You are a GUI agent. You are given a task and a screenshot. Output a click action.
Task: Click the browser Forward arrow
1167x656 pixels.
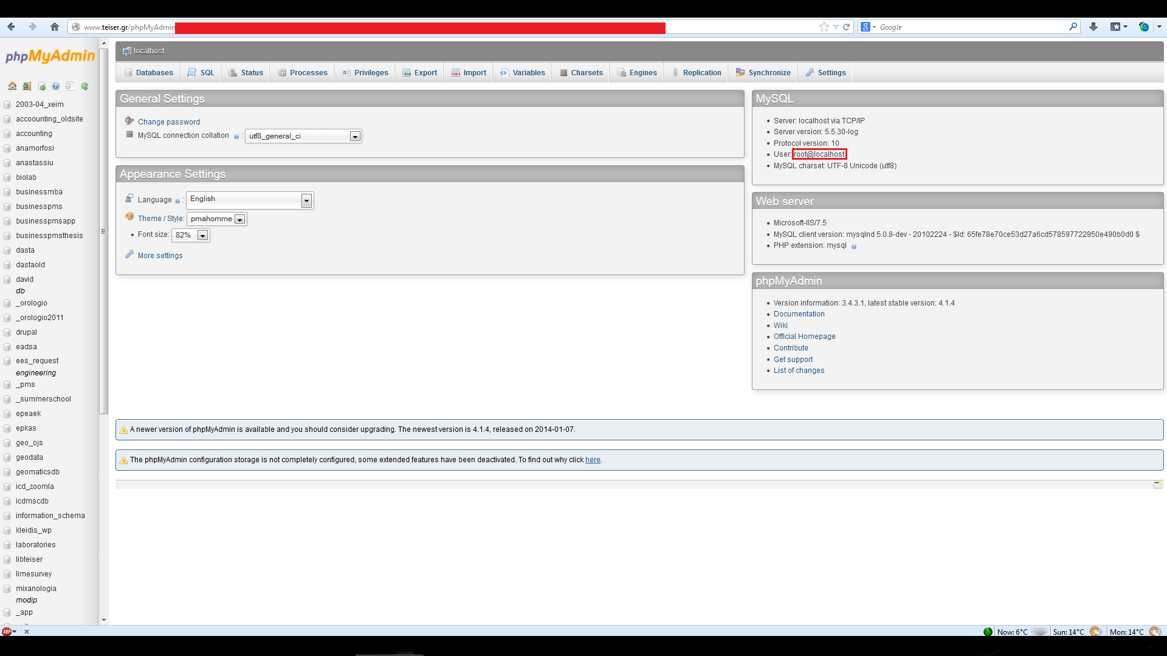(x=33, y=27)
